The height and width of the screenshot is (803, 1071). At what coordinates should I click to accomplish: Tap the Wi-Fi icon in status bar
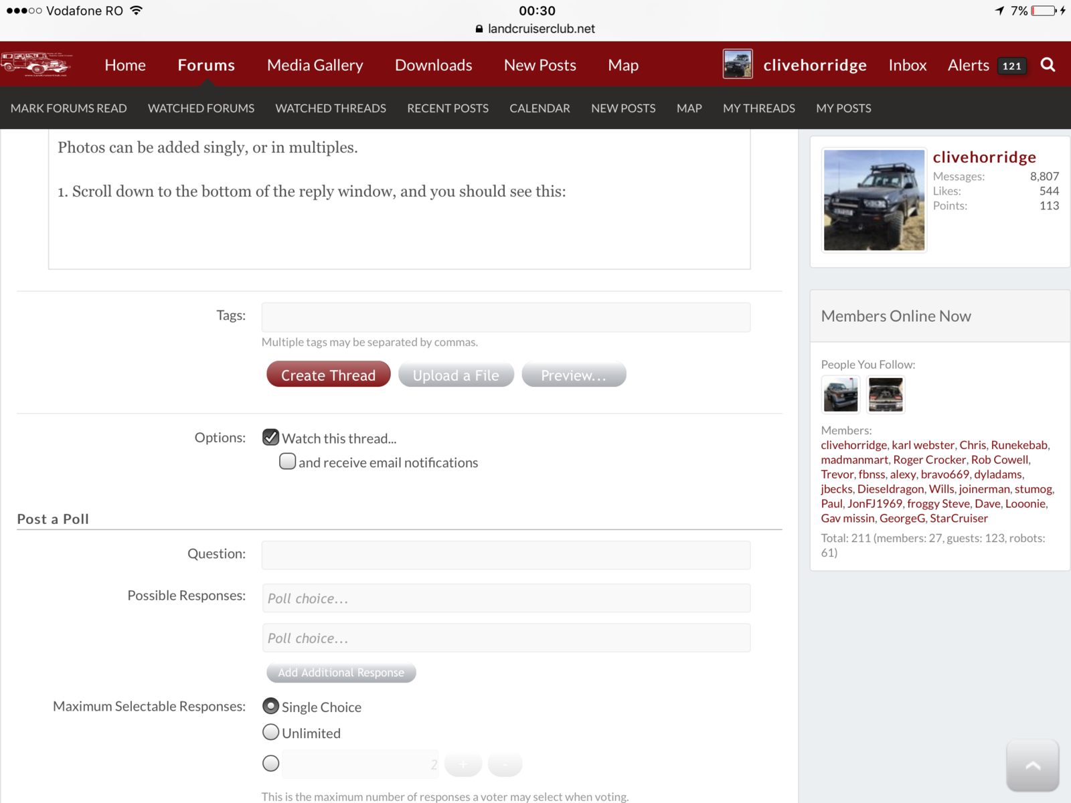136,11
